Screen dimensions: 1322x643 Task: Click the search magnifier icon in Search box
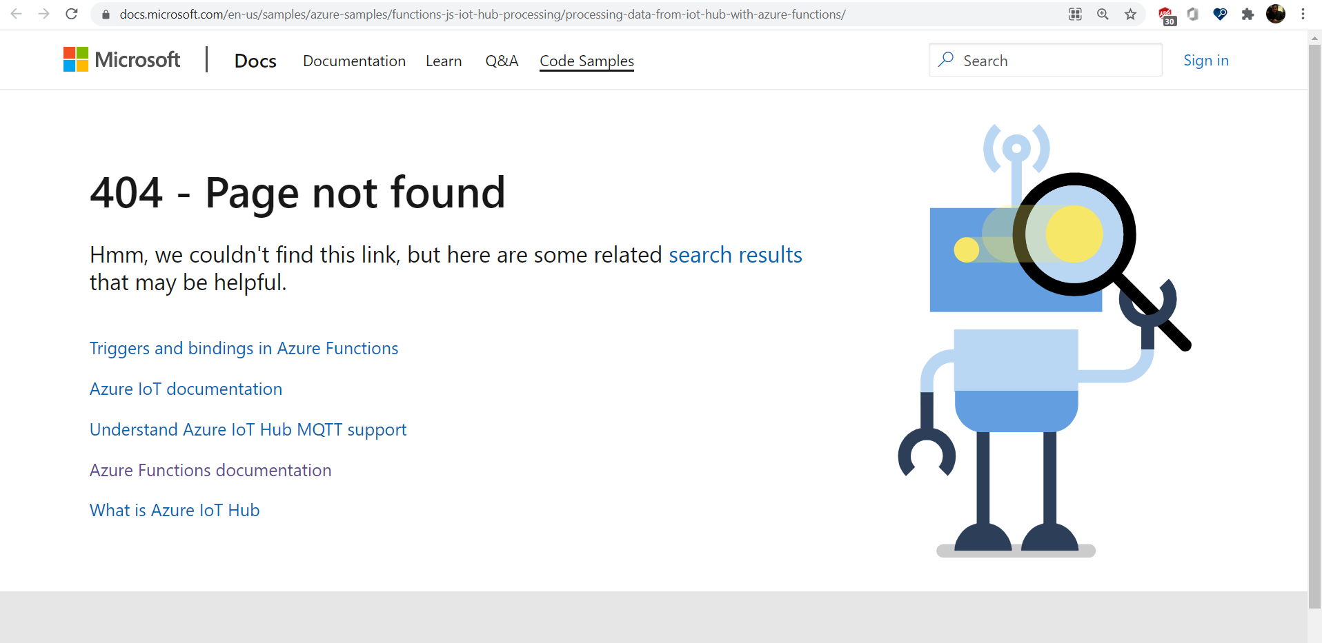946,60
